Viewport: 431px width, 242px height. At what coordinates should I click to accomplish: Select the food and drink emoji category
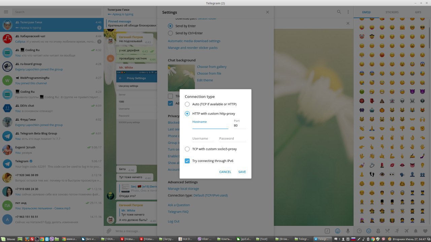tap(388, 231)
